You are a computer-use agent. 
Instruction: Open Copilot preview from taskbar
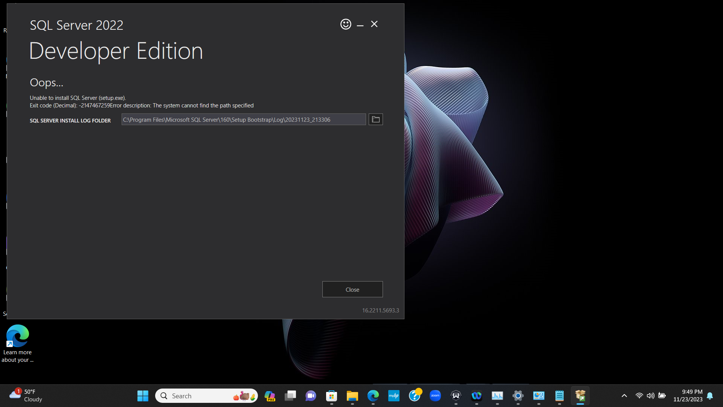click(270, 396)
